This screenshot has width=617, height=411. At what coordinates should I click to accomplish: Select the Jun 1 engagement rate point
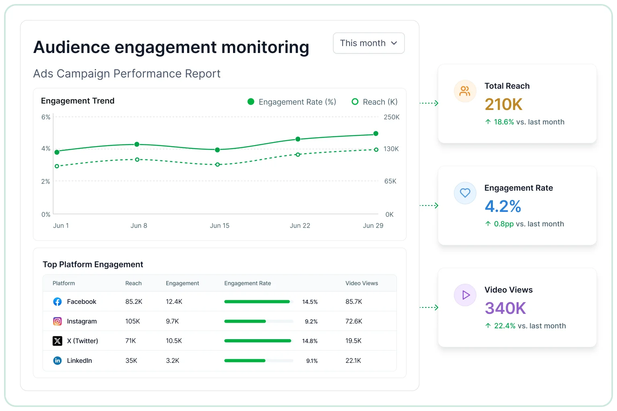pos(57,152)
